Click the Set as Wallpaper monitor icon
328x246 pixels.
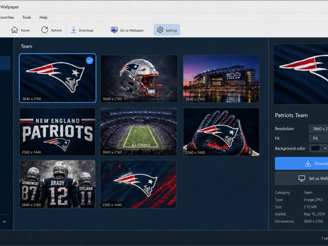pyautogui.click(x=114, y=30)
